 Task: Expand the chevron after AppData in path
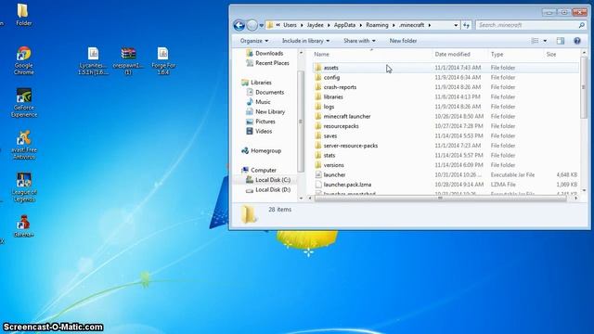tap(361, 25)
